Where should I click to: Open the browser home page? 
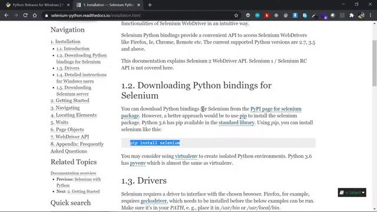tap(35, 15)
